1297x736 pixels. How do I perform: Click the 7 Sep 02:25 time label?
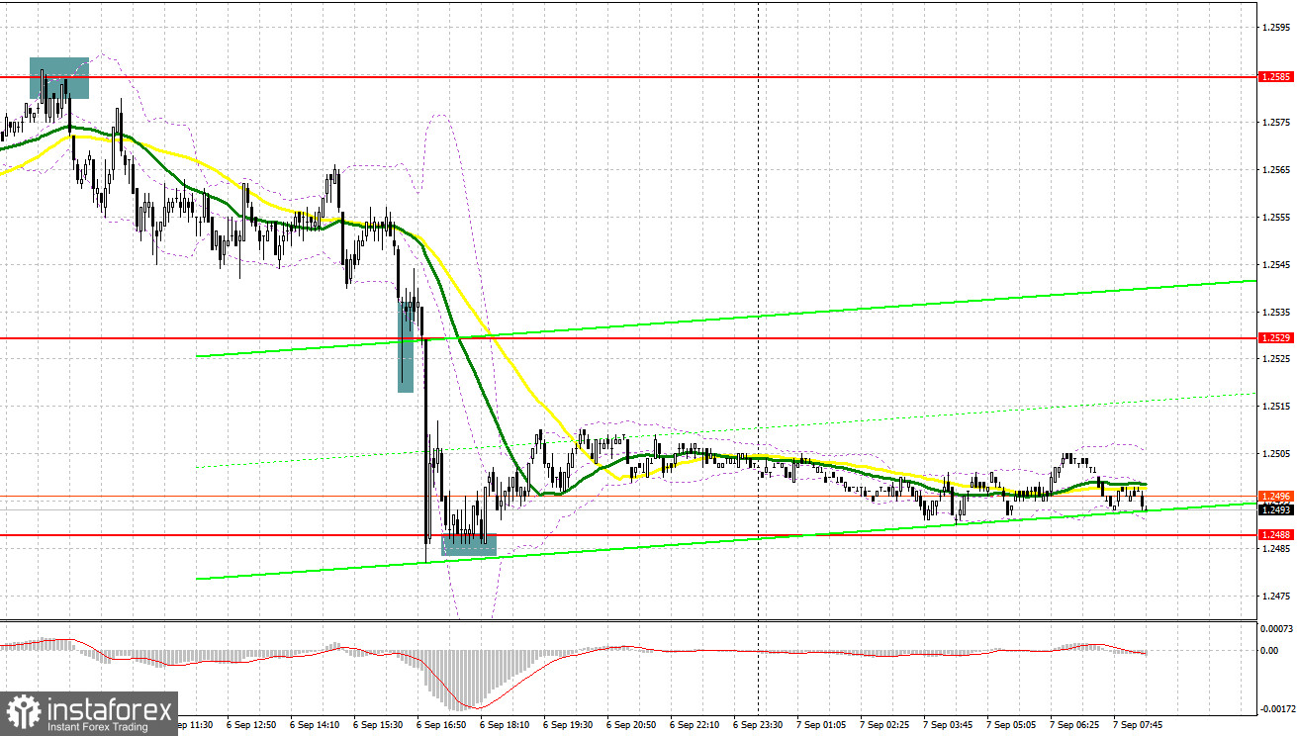(x=883, y=724)
